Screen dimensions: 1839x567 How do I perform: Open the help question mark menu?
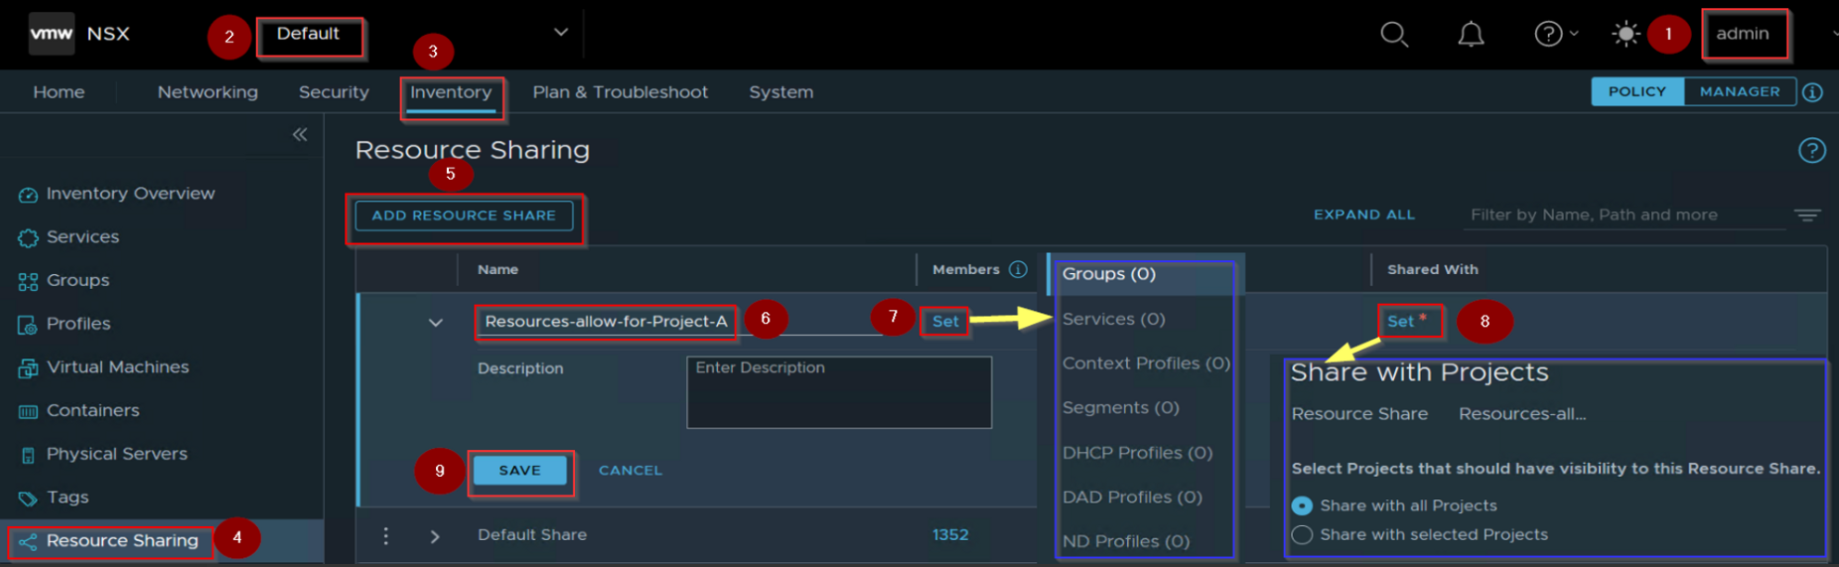coord(1549,35)
